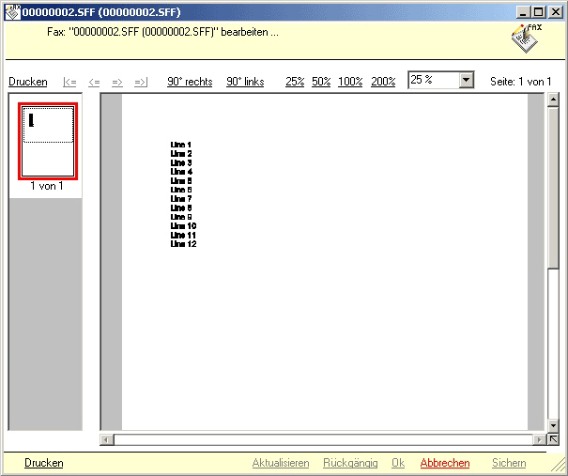Go to first page with |<= button
This screenshot has height=476, width=568.
pos(69,82)
